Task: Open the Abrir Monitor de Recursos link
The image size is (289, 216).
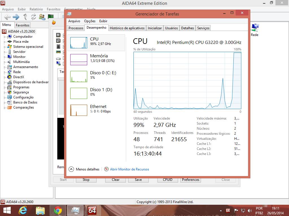Action: (129, 169)
